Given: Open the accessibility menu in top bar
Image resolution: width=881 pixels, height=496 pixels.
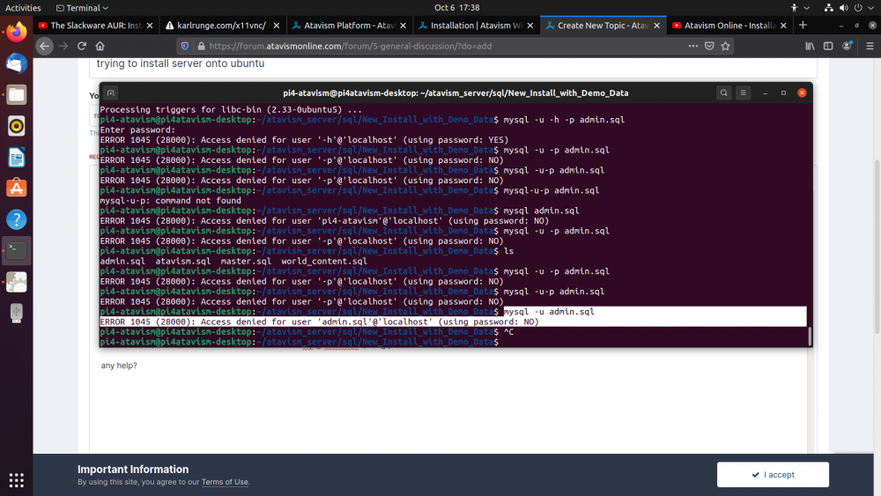Looking at the screenshot, I should (800, 8).
